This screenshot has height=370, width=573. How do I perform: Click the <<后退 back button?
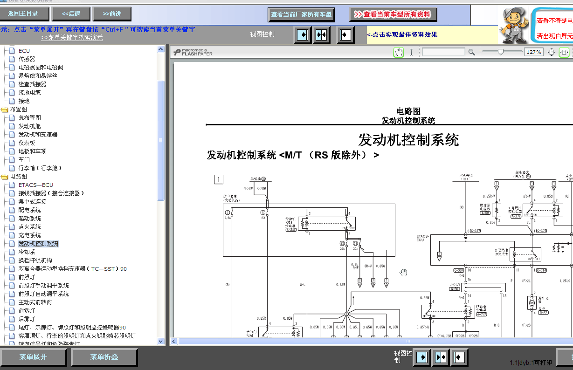[71, 14]
